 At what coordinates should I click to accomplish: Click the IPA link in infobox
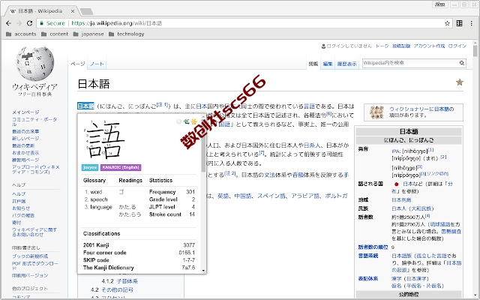point(396,151)
